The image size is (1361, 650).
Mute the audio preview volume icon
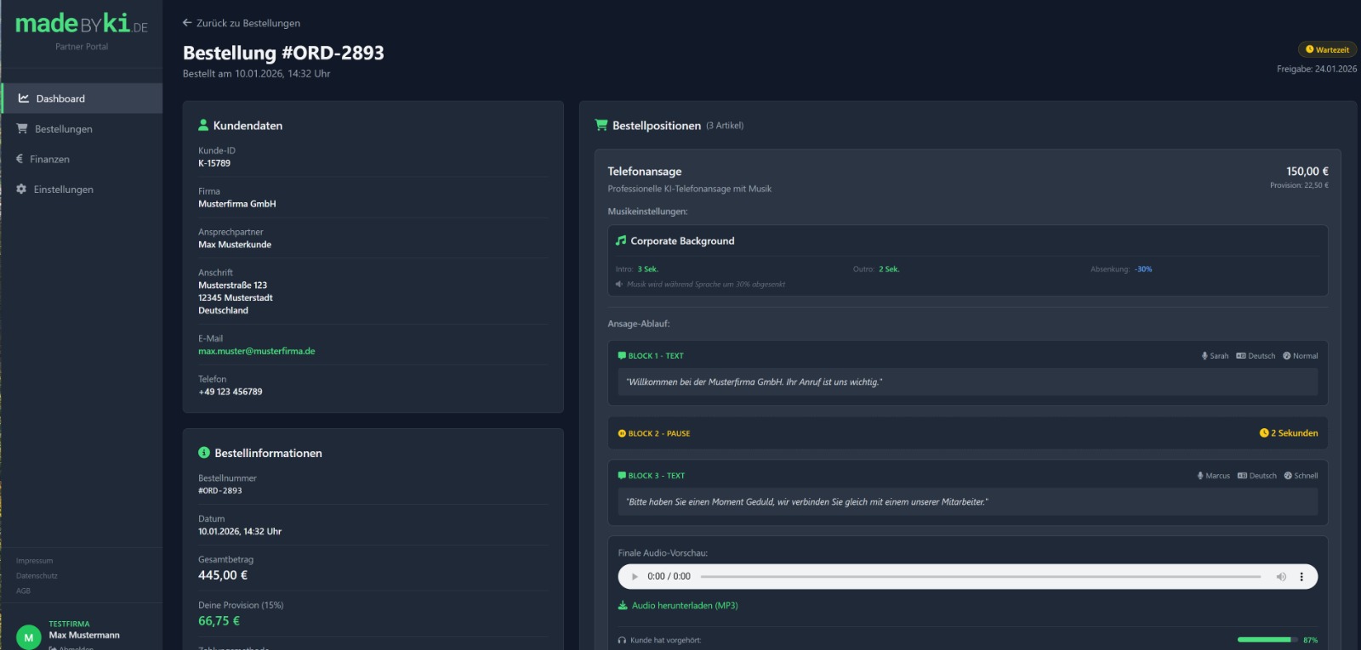pos(1281,576)
